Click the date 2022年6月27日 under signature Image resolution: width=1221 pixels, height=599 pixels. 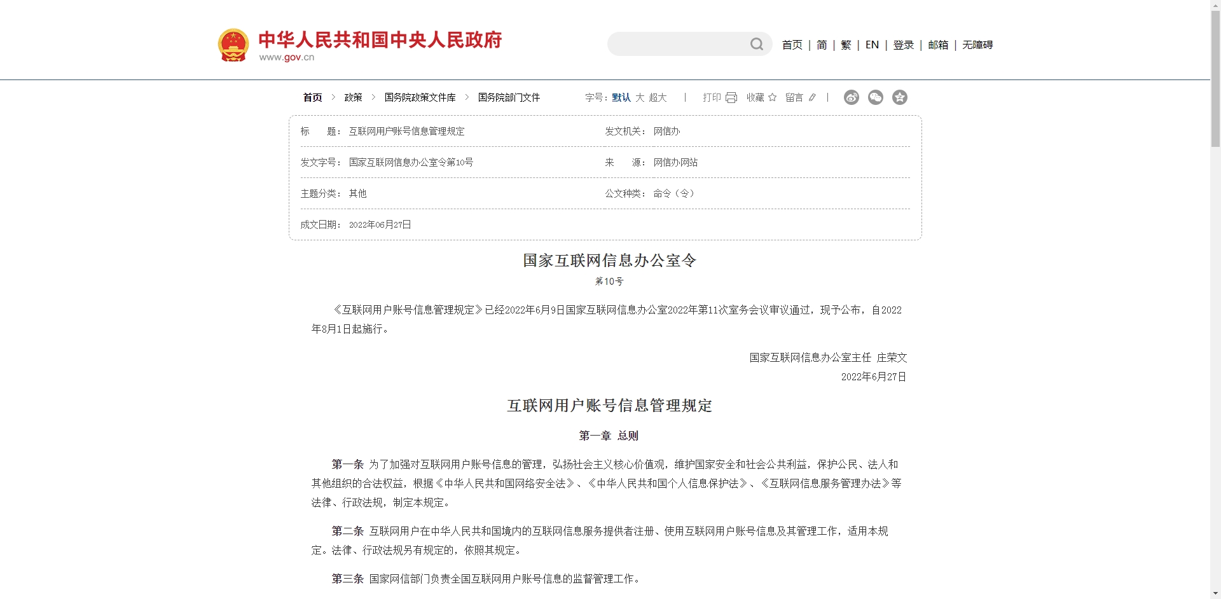pyautogui.click(x=874, y=376)
